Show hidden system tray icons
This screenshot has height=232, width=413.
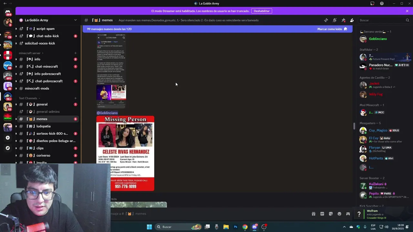click(x=344, y=227)
